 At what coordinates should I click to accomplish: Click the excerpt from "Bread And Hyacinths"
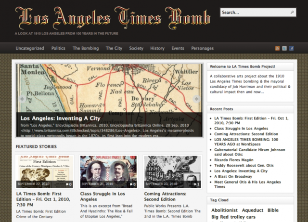pyautogui.click(x=106, y=211)
